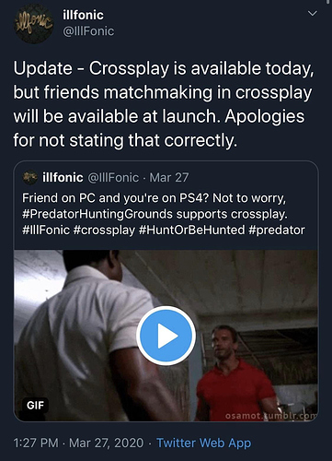The width and height of the screenshot is (332, 461).
Task: Click the main tweet's update text
Action: click(x=164, y=104)
